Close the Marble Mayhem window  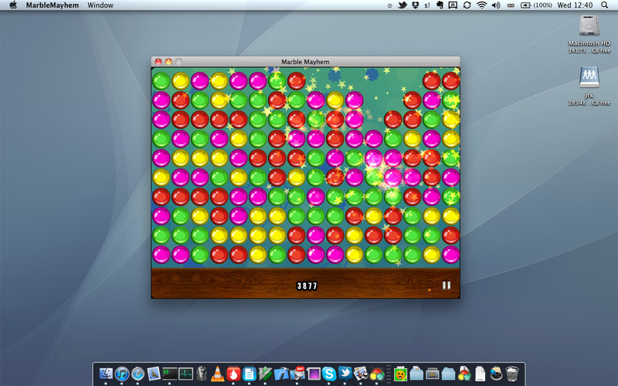(x=158, y=62)
